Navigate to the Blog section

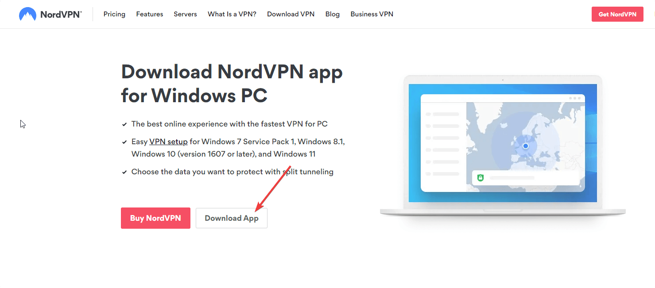(x=332, y=14)
